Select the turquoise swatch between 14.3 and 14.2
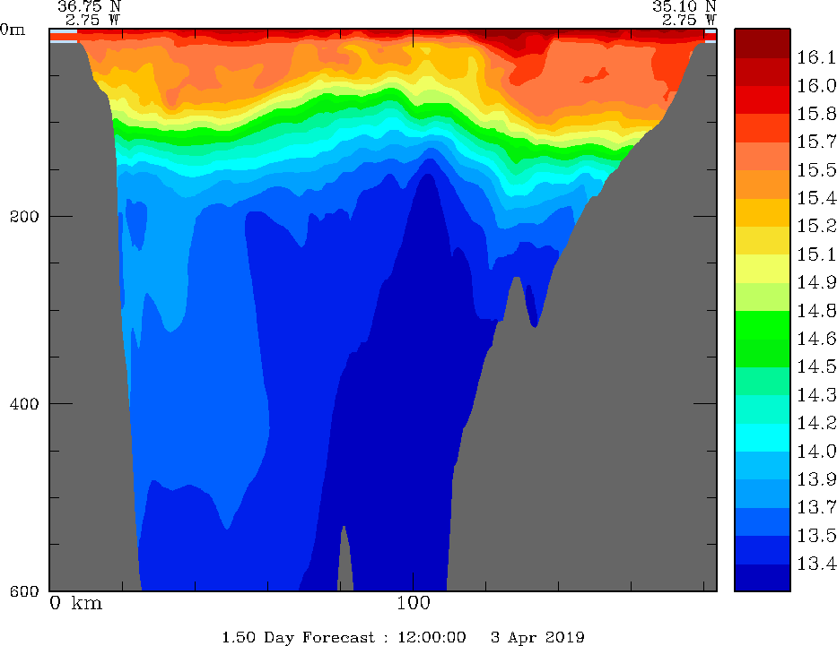The width and height of the screenshot is (837, 646). click(763, 409)
